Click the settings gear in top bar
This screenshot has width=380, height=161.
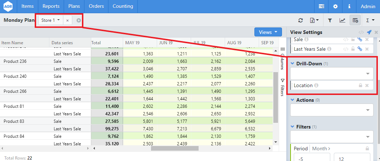[x=335, y=6]
